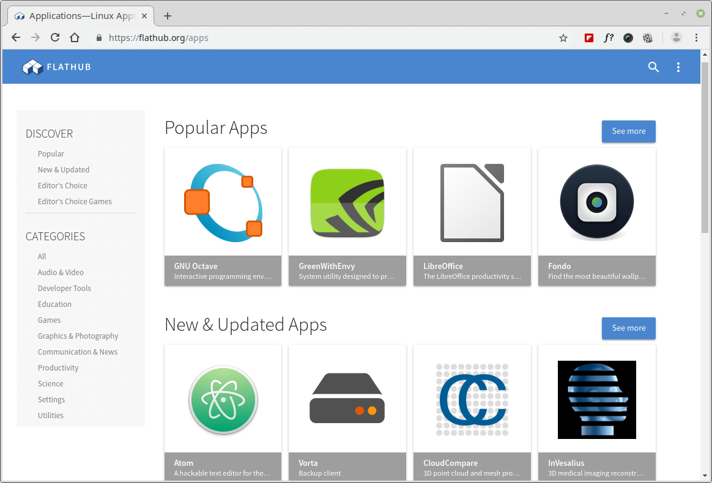Viewport: 712px width, 483px height.
Task: Click the browser forward arrow
Action: point(35,38)
